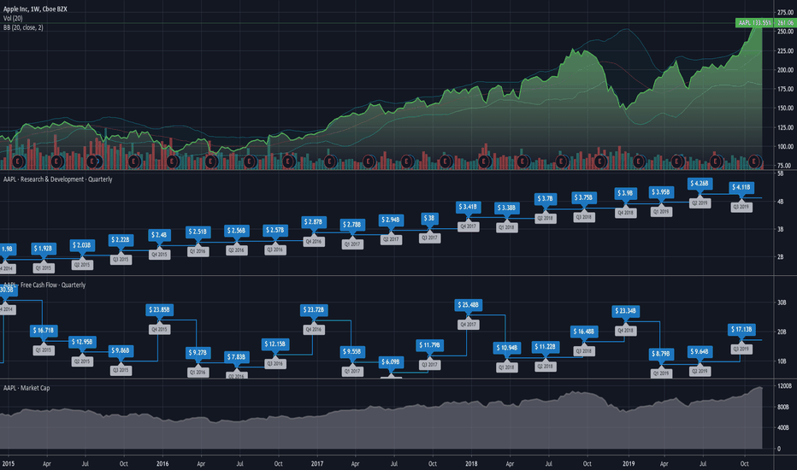Viewport: 797px width, 470px height.
Task: Click the AAPL 133.55% price label
Action: click(x=754, y=23)
